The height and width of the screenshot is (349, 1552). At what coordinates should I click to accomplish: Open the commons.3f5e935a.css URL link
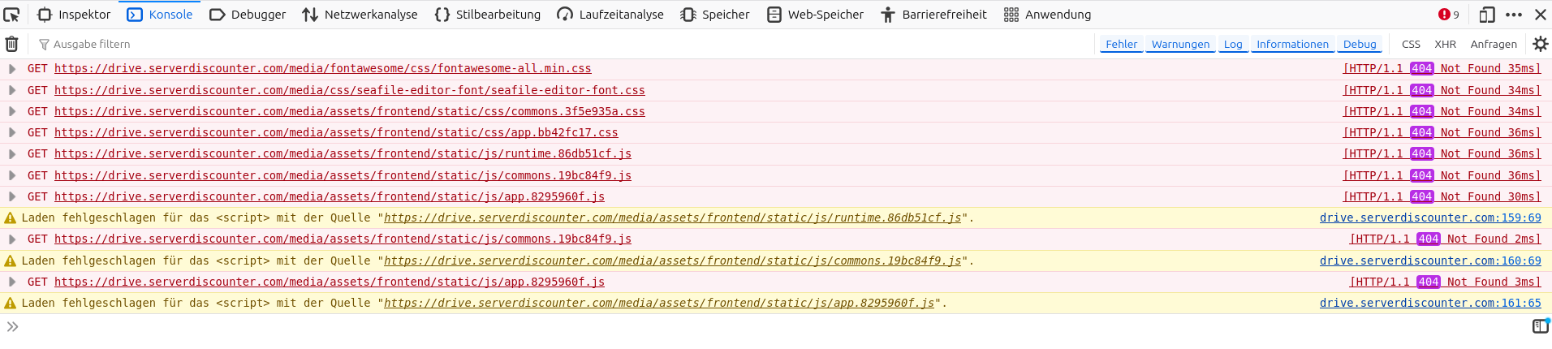(349, 111)
